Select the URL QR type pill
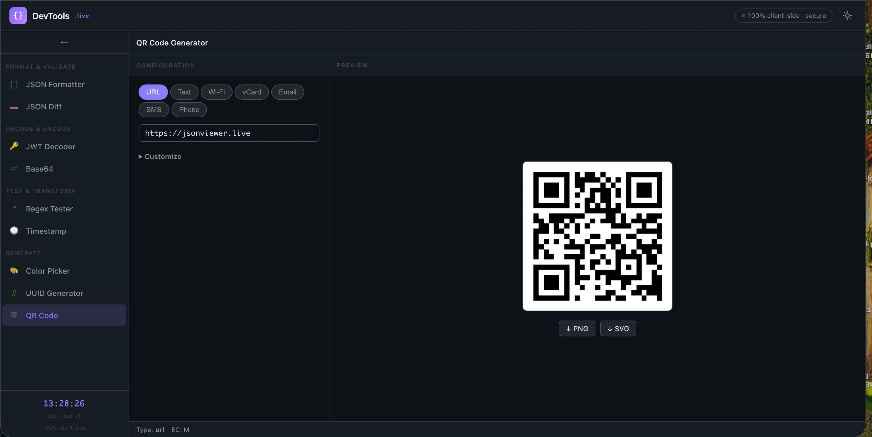The width and height of the screenshot is (872, 437). pyautogui.click(x=153, y=92)
